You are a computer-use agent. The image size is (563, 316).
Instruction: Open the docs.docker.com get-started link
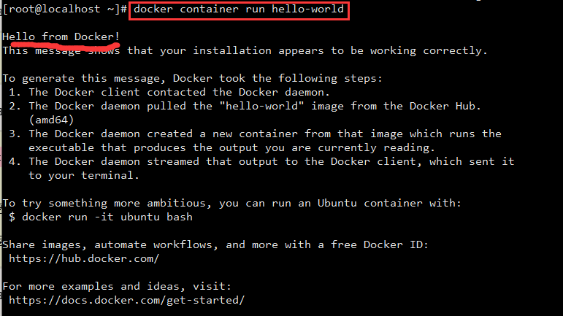[x=127, y=300]
